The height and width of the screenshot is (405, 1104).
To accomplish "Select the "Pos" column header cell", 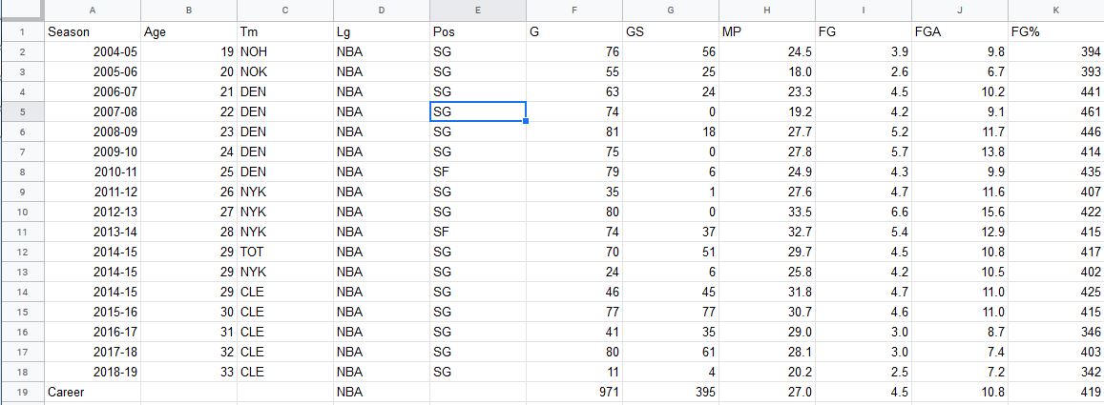I will [x=477, y=31].
